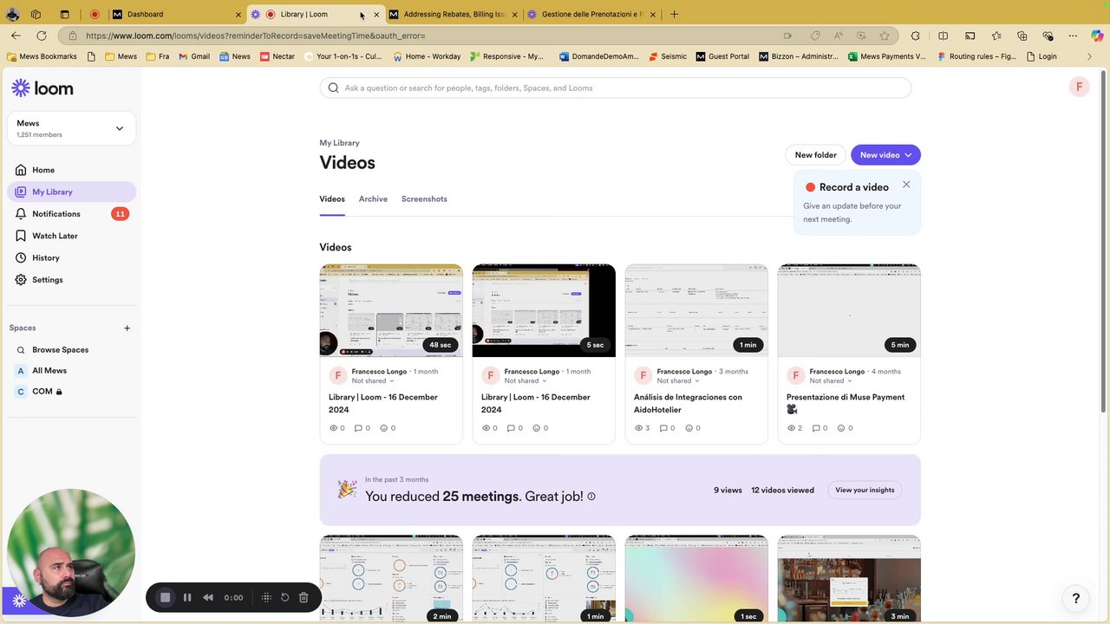Image resolution: width=1110 pixels, height=624 pixels.
Task: Go back with the browser back arrow
Action: 16,36
